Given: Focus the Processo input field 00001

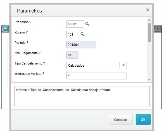Looking at the screenshot, I should (x=75, y=24).
